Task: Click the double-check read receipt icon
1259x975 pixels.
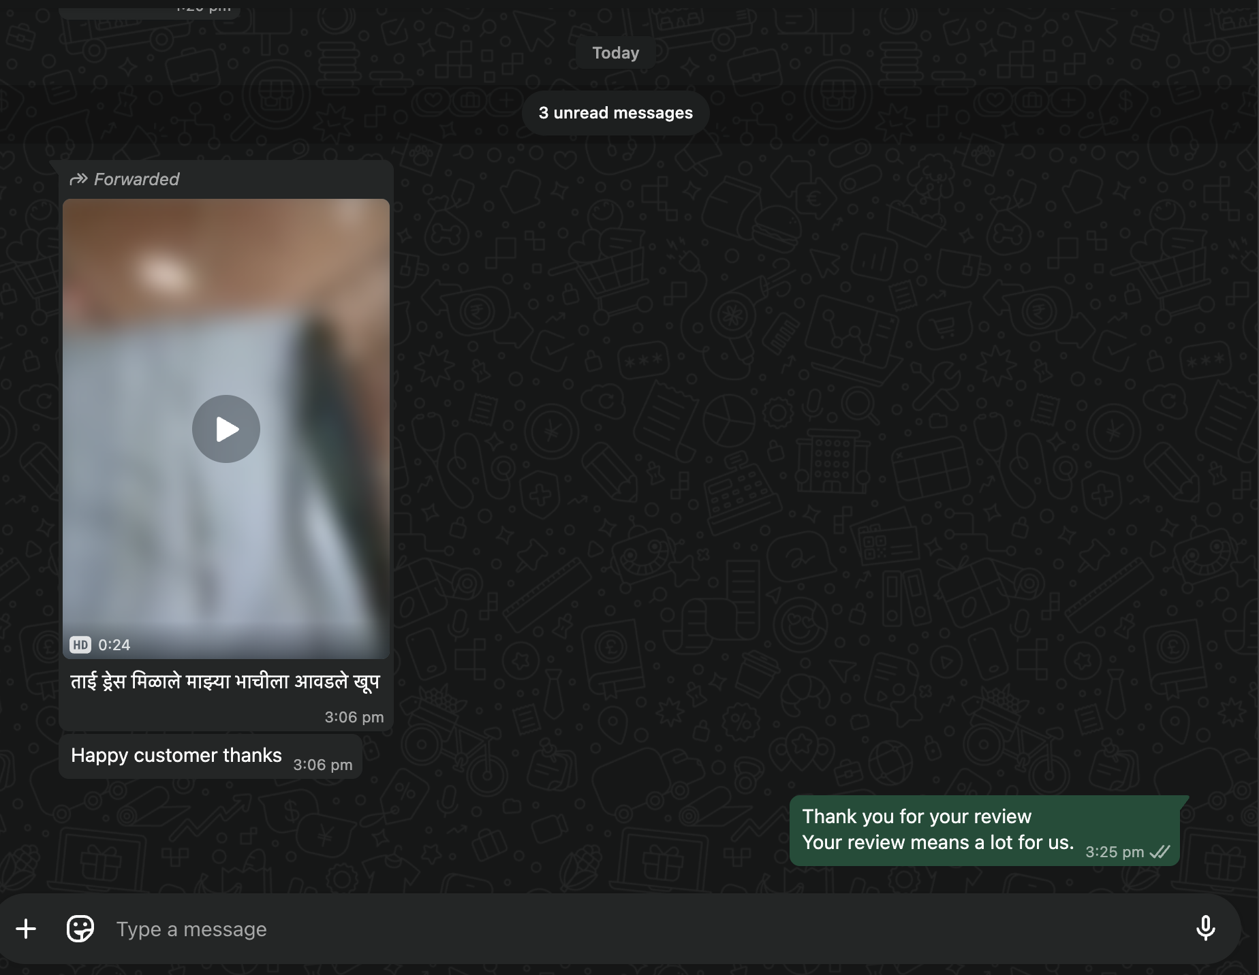Action: (1160, 852)
